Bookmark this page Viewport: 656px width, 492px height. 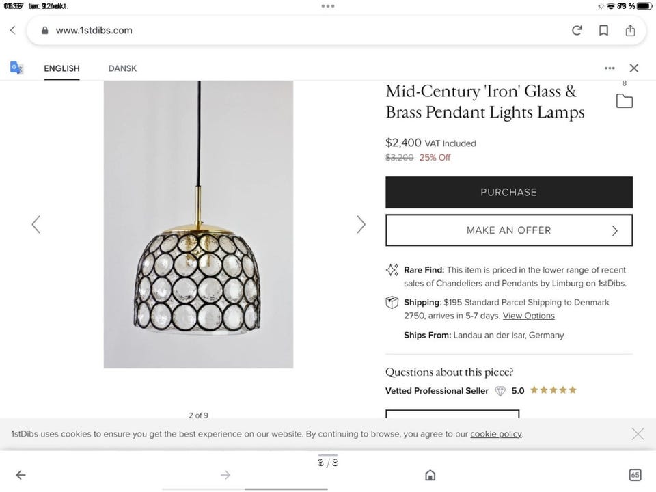[x=603, y=30]
